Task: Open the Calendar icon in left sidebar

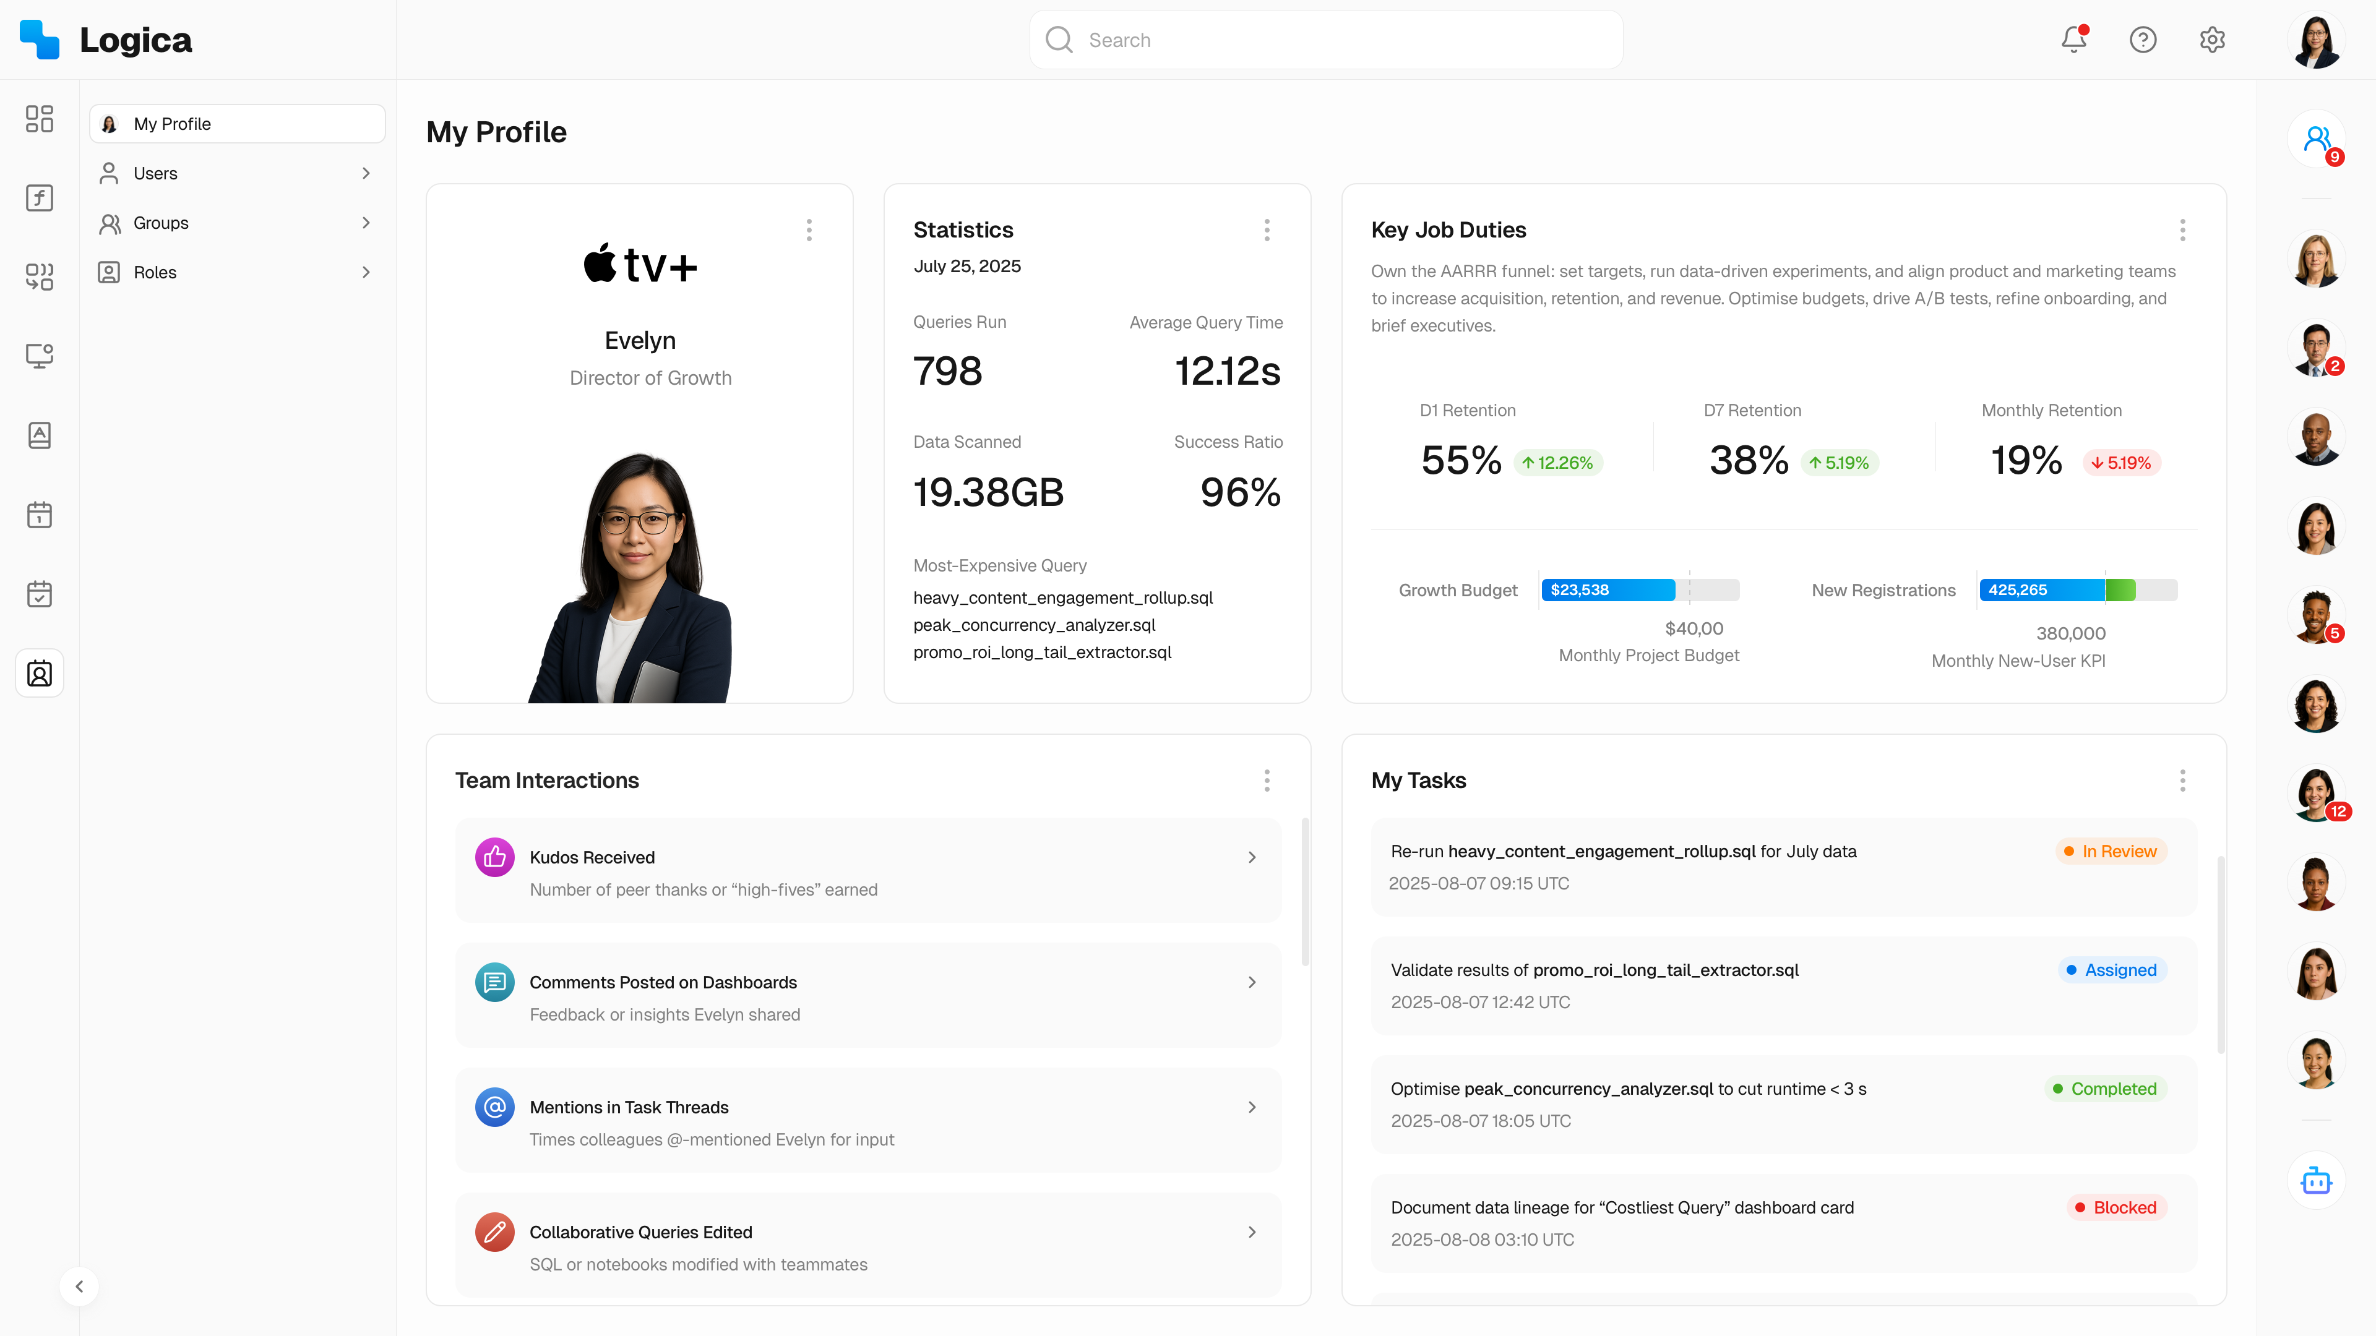Action: coord(39,515)
